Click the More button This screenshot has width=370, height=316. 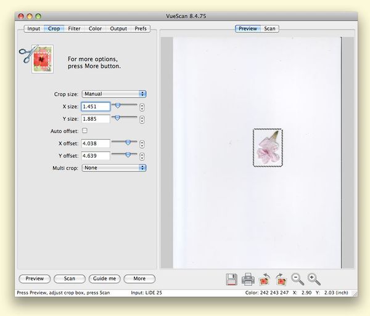pos(139,278)
